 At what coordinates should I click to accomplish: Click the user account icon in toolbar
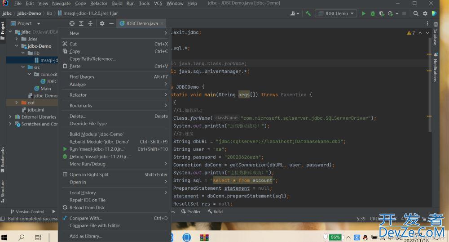[x=295, y=13]
